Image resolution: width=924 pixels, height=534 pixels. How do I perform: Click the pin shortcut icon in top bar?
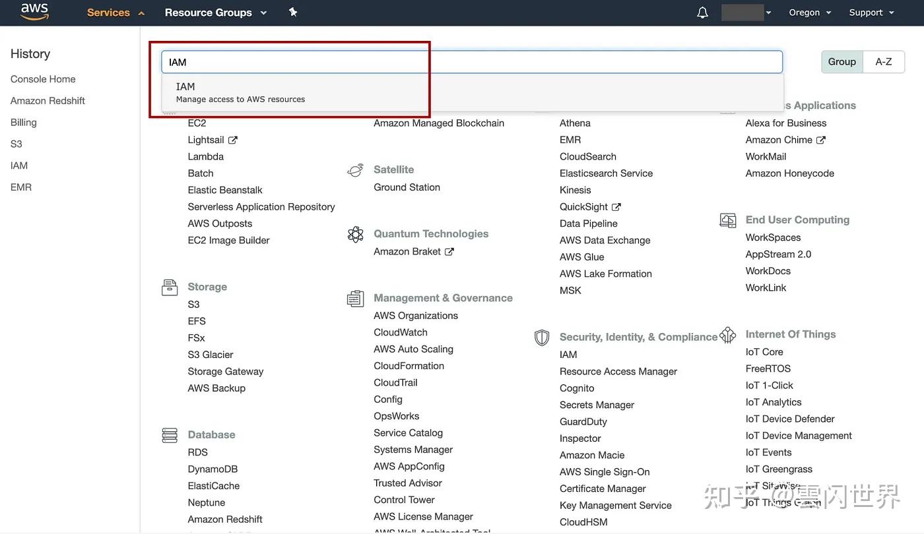[292, 12]
